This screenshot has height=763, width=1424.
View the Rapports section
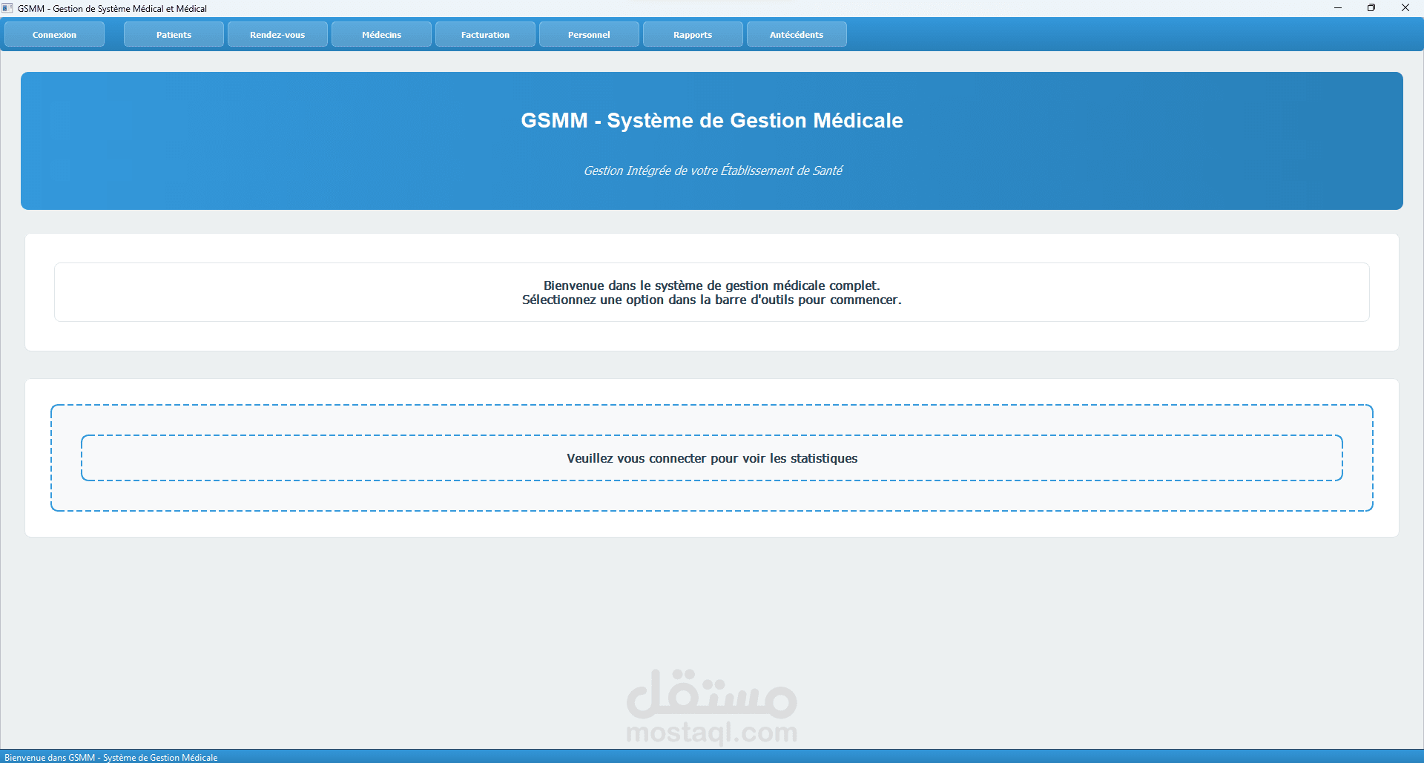point(693,35)
